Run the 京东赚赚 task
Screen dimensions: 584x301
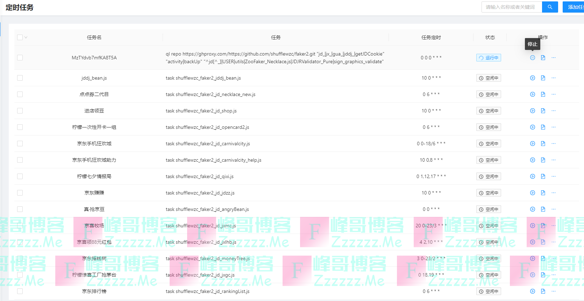click(532, 193)
